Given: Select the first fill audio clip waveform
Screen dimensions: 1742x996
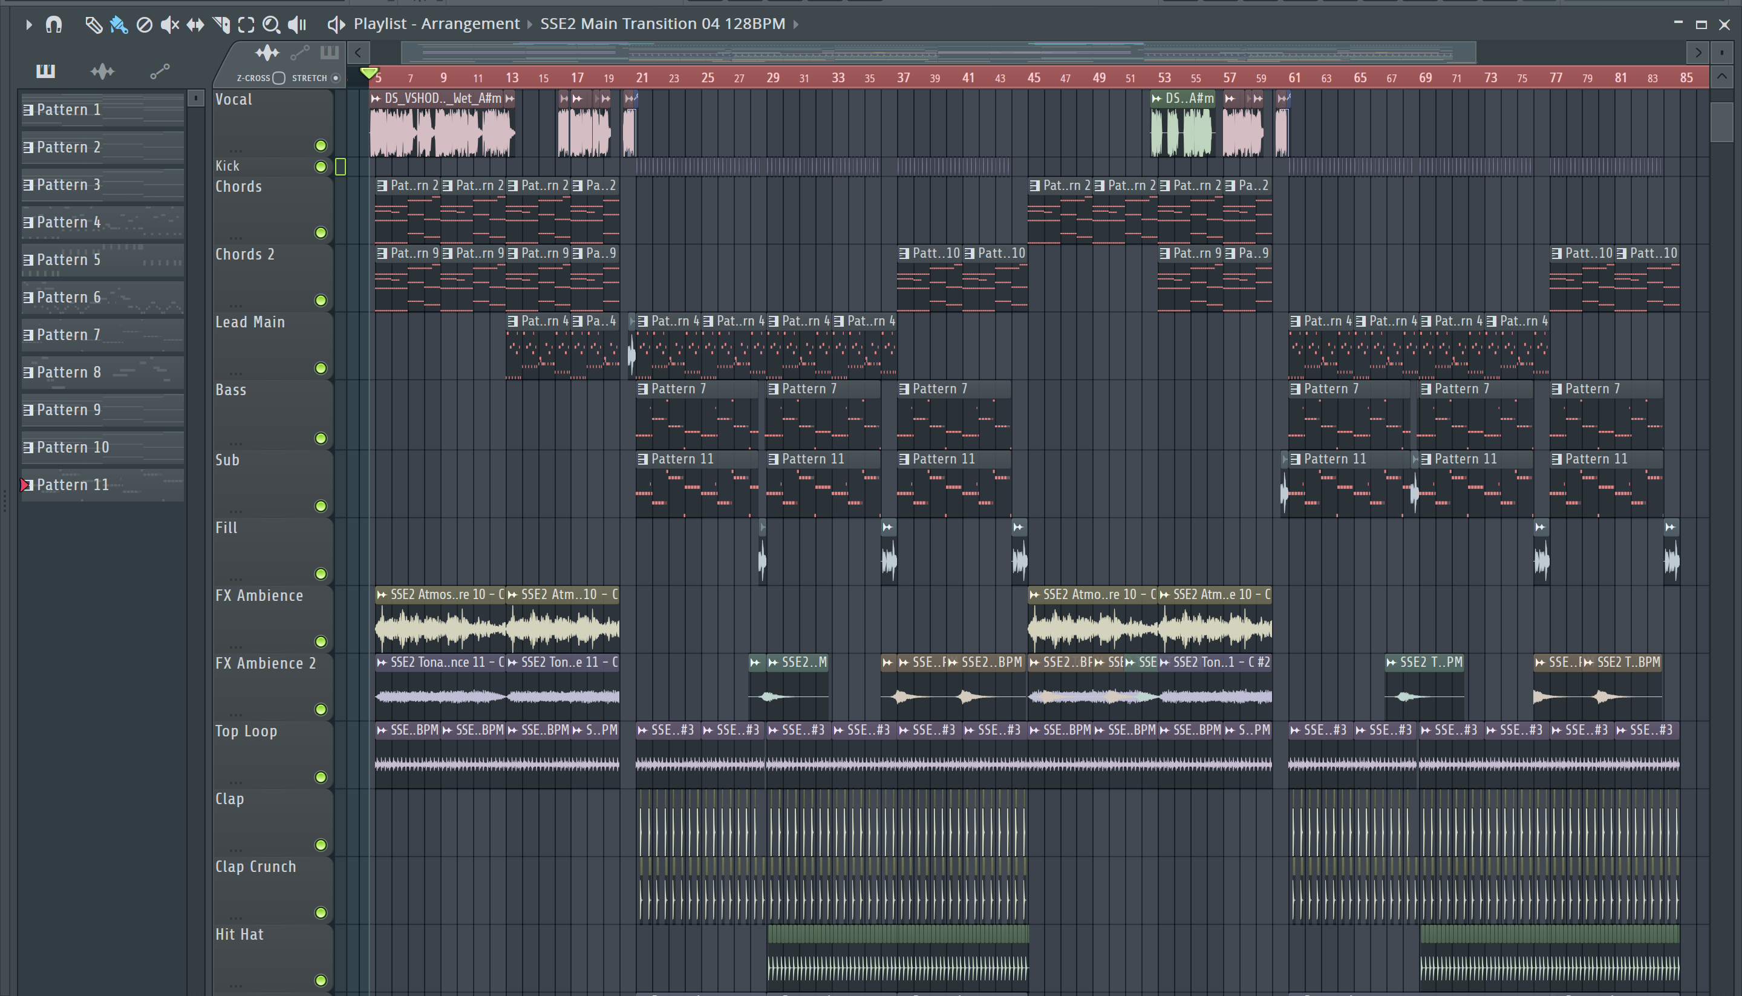Looking at the screenshot, I should click(762, 561).
